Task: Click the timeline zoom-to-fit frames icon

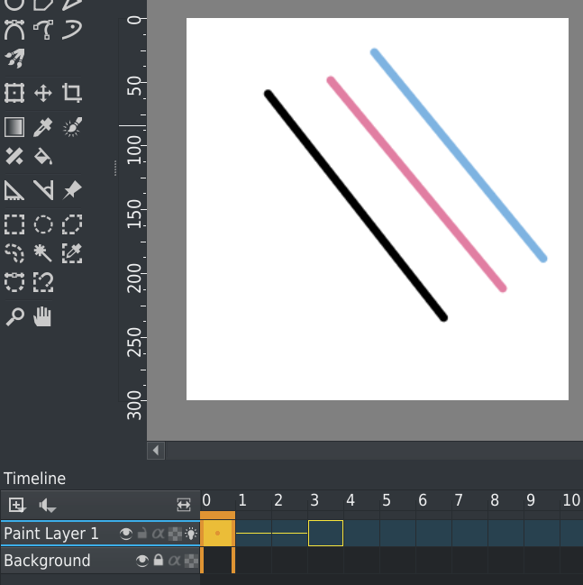Action: (x=184, y=505)
